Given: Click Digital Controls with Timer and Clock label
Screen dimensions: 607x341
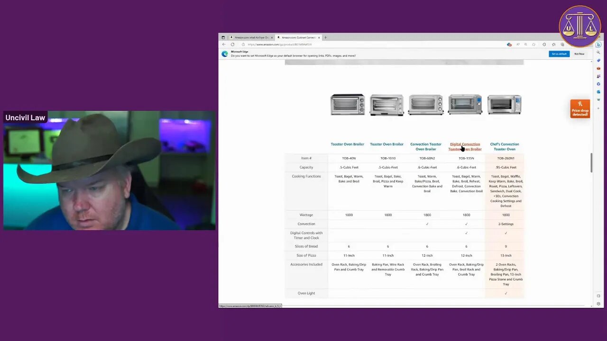Looking at the screenshot, I should [x=306, y=235].
